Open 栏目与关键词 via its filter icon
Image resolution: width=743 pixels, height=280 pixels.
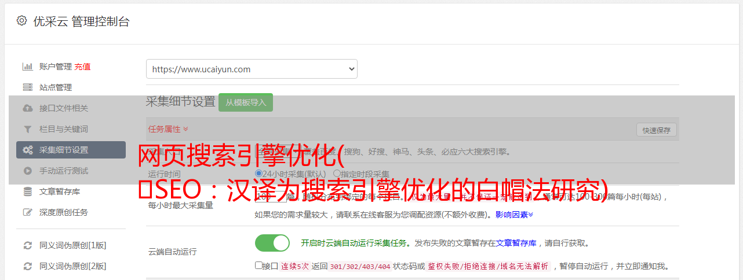point(27,129)
